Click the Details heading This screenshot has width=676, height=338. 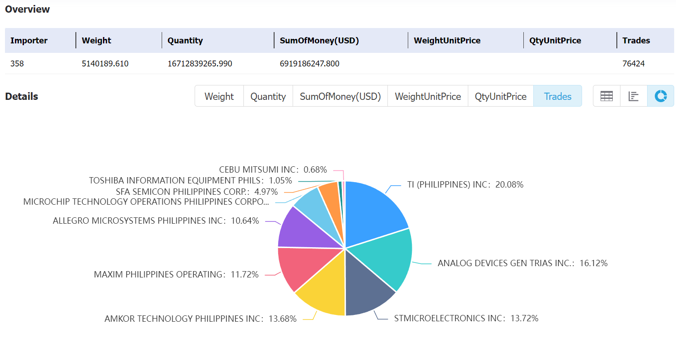[x=22, y=96]
